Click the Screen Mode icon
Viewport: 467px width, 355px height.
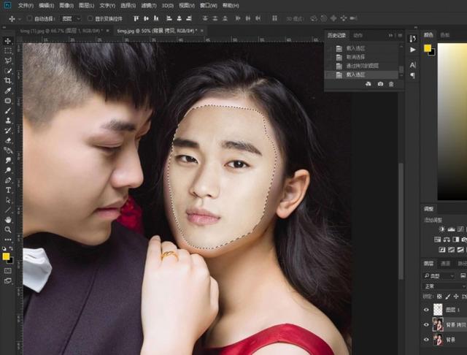[x=8, y=280]
